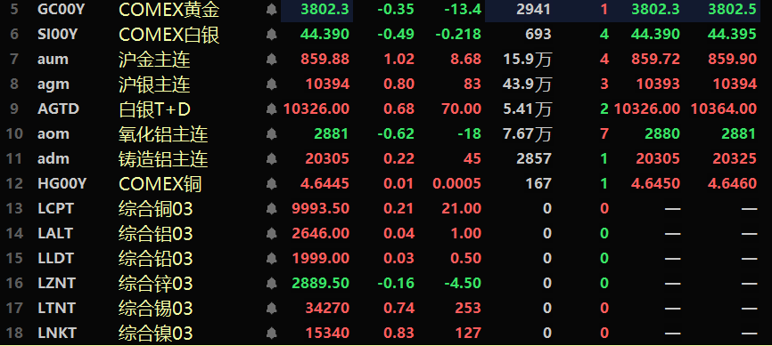772x346 pixels.
Task: Click the bell icon next to 综合铜03
Action: coord(271,209)
